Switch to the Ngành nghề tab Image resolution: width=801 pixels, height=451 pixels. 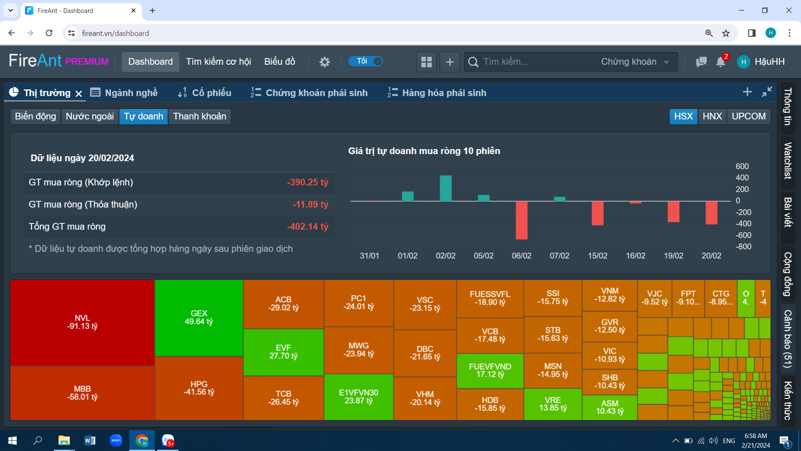124,93
